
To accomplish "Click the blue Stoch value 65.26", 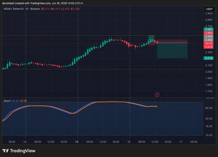I will 15,101.
